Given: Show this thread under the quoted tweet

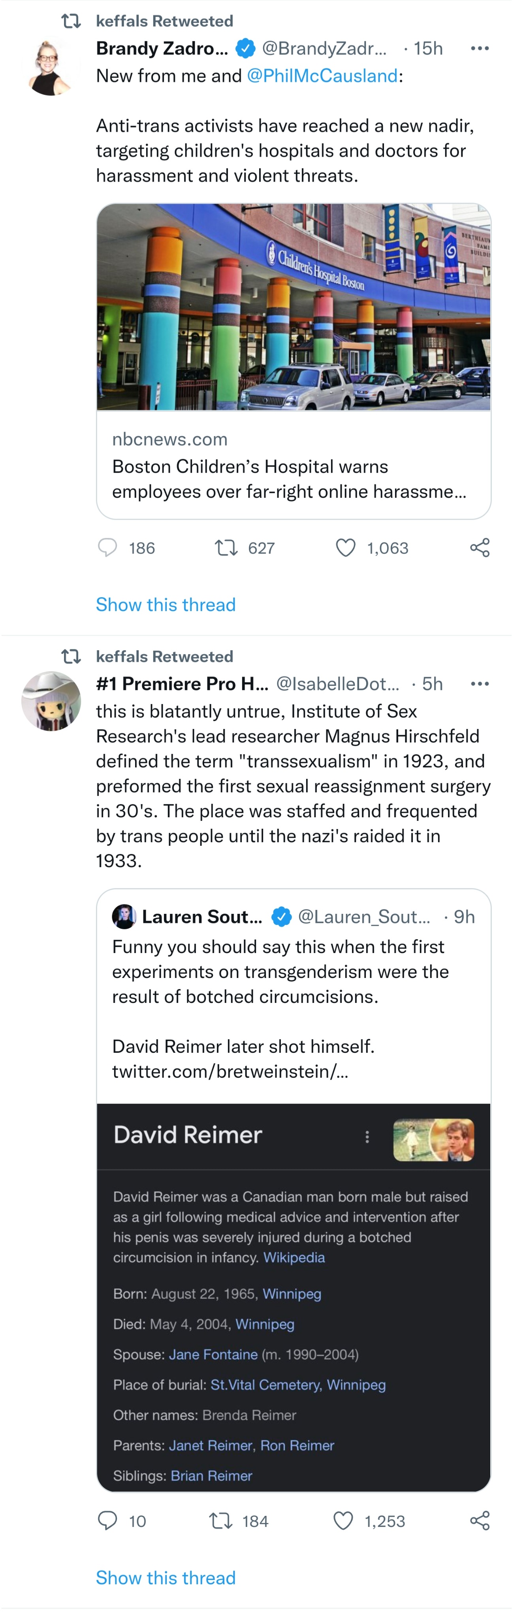Looking at the screenshot, I should click(166, 1578).
